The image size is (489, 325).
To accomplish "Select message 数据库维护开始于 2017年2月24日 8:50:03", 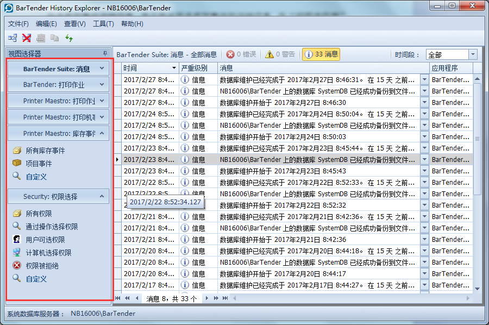I will coord(283,136).
